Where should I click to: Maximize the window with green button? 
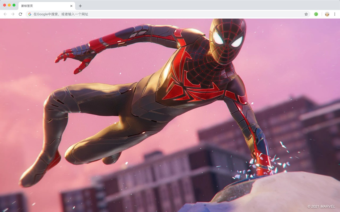click(14, 5)
